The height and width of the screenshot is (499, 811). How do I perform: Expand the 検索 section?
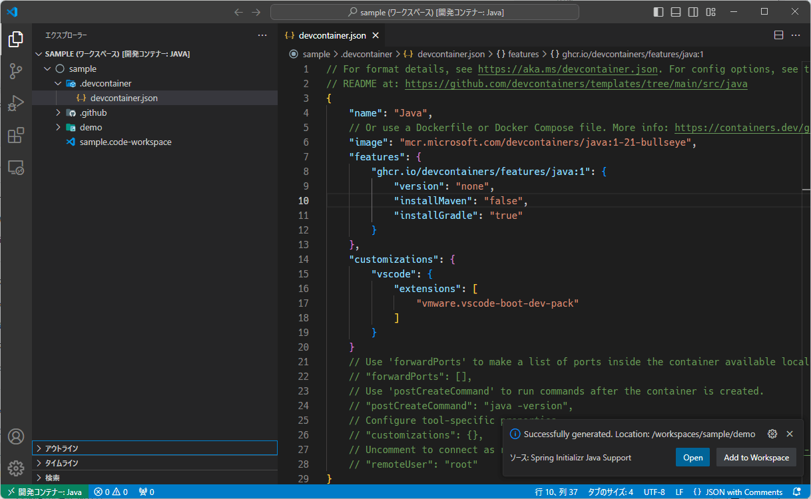[154, 478]
